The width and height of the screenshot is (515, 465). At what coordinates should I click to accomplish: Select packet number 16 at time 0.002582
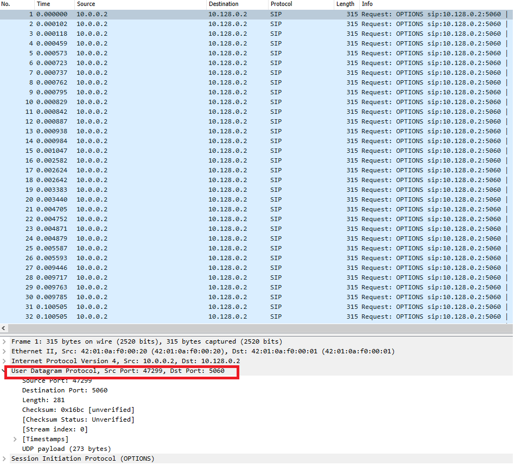pos(256,160)
